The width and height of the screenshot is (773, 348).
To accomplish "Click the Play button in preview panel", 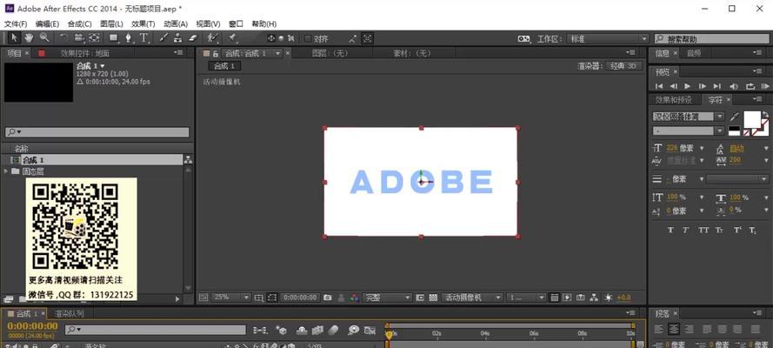I will click(688, 86).
